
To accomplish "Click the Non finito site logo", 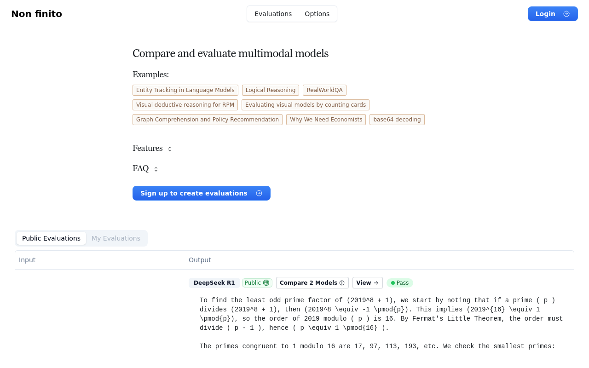I will tap(36, 14).
